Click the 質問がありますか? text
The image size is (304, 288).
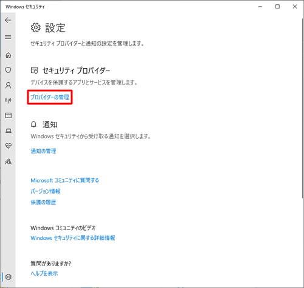[x=51, y=264]
